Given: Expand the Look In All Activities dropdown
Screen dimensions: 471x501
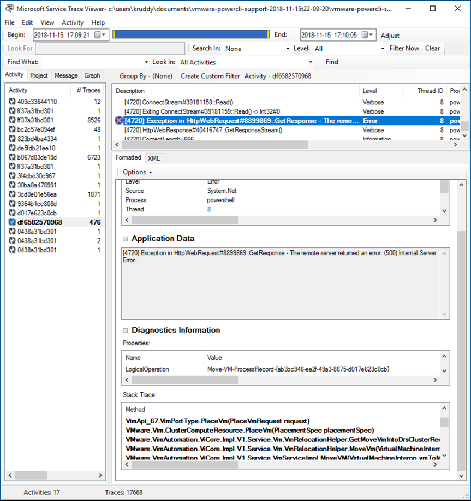Looking at the screenshot, I should point(311,62).
